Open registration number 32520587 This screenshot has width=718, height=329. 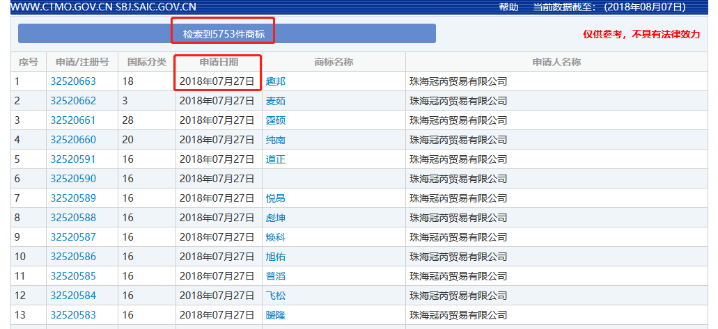click(73, 237)
